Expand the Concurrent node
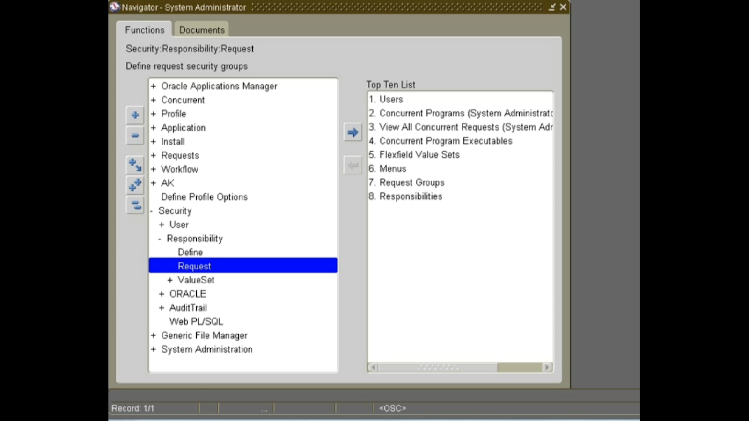749x421 pixels. 153,100
